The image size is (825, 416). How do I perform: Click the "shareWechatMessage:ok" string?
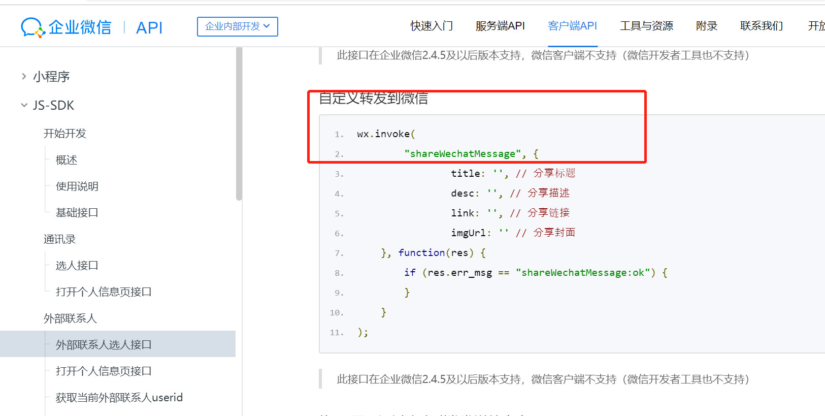[x=583, y=273]
